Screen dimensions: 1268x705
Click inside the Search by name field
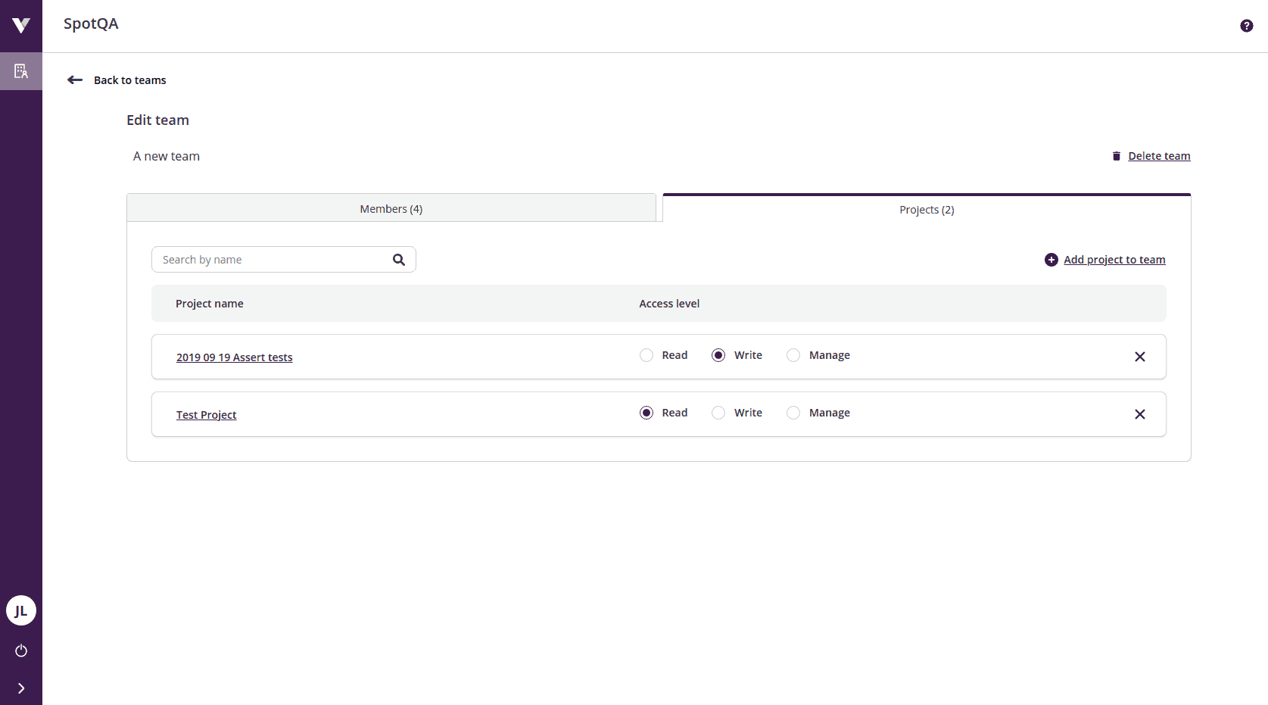coord(265,259)
